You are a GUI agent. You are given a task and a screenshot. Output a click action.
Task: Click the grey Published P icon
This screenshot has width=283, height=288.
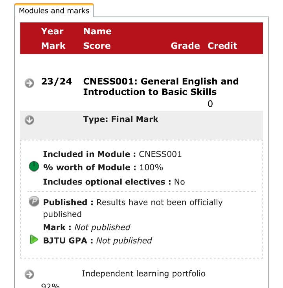(x=34, y=201)
